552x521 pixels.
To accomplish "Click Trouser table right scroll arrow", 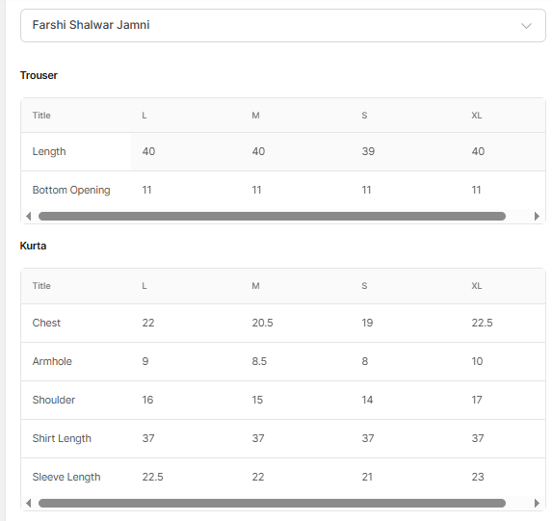I will pos(537,216).
